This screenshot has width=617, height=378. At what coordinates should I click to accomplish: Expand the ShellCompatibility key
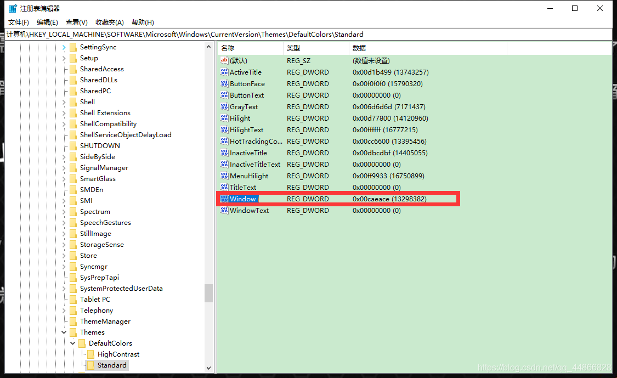coord(64,124)
